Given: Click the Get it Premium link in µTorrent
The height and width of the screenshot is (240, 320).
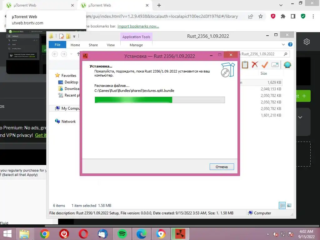Looking at the screenshot, I should click(x=41, y=135).
